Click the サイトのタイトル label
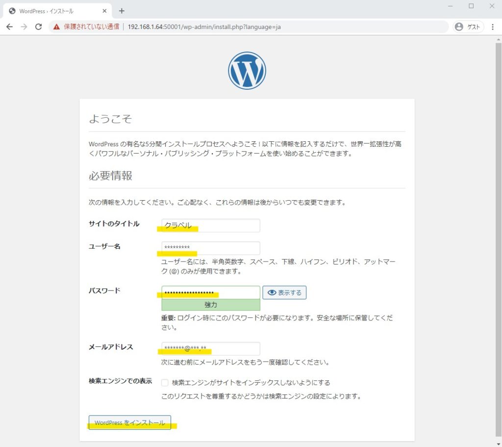The width and height of the screenshot is (502, 447). (114, 224)
